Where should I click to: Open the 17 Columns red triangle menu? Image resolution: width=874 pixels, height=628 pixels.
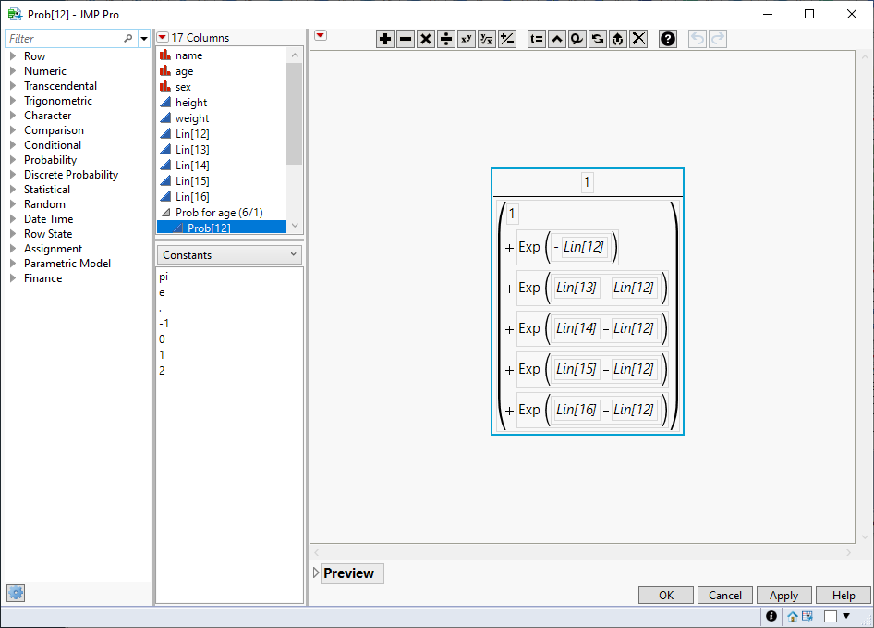163,38
